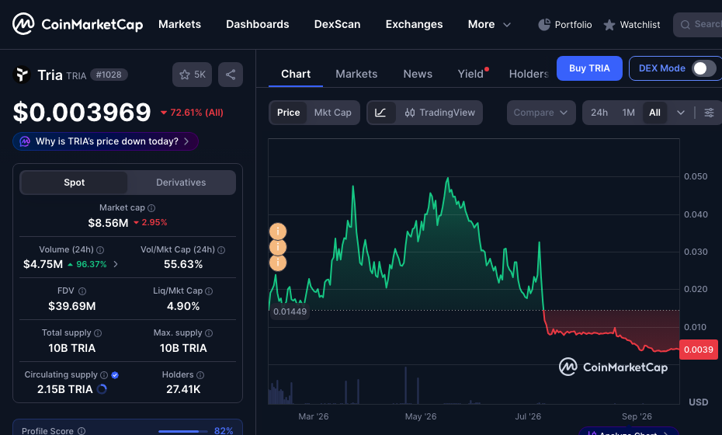Click the top orange chart event marker
722x435 pixels.
(278, 231)
